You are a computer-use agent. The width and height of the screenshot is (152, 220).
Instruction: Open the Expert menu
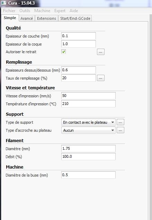pyautogui.click(x=60, y=11)
